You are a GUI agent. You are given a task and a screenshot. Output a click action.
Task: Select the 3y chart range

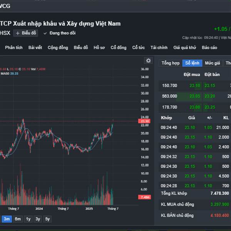[38, 219]
